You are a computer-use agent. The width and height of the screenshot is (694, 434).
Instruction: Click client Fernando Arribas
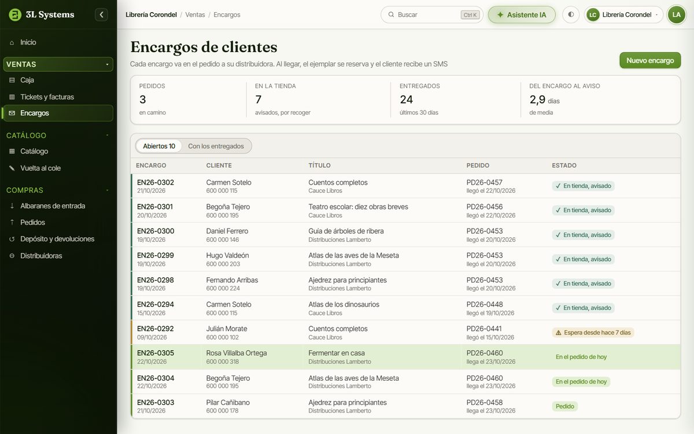[232, 280]
